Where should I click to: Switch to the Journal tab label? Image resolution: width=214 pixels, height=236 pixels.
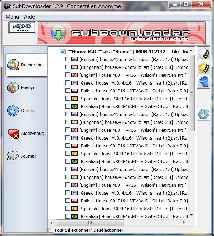point(28,156)
